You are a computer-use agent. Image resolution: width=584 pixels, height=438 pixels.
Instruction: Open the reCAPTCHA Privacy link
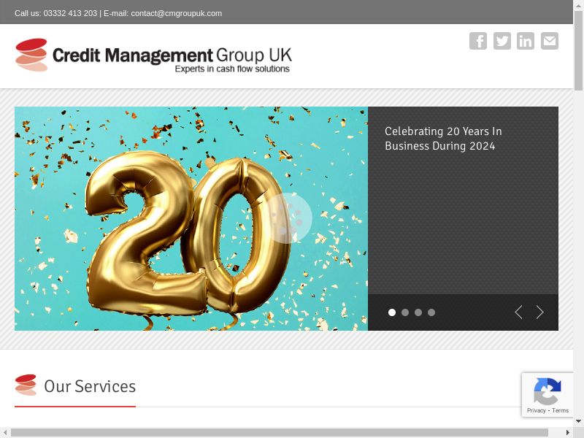point(536,410)
